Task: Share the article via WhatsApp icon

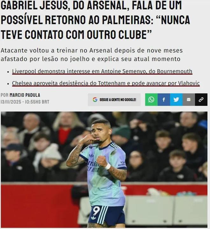Action: click(x=151, y=100)
